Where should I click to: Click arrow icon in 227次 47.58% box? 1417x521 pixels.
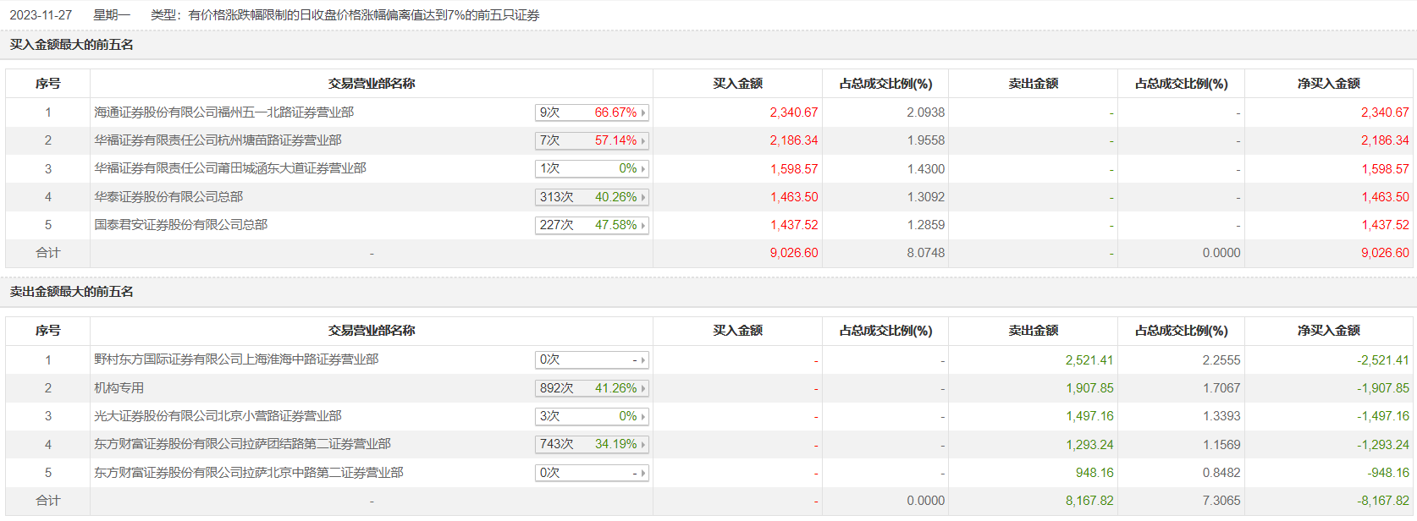click(x=643, y=226)
